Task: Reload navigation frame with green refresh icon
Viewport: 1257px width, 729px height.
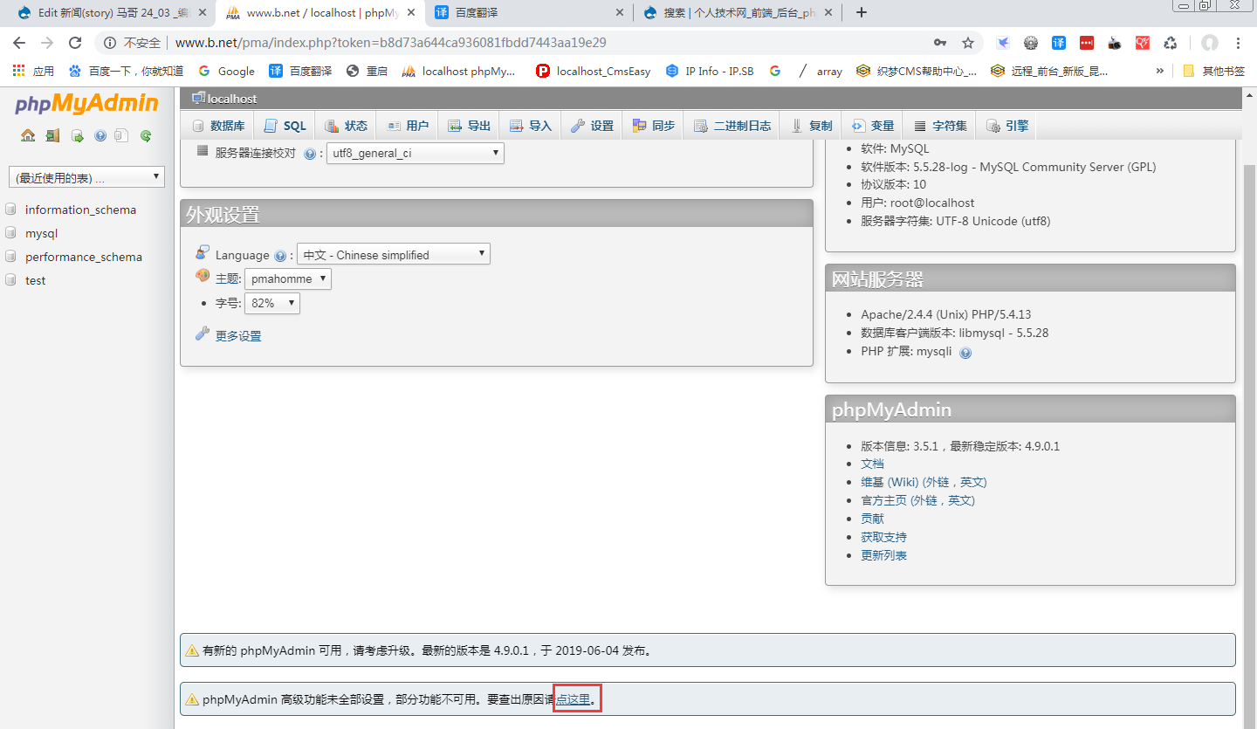Action: click(146, 135)
